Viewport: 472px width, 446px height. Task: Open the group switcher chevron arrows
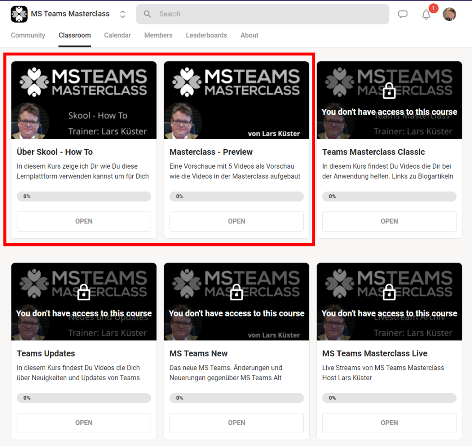[123, 14]
